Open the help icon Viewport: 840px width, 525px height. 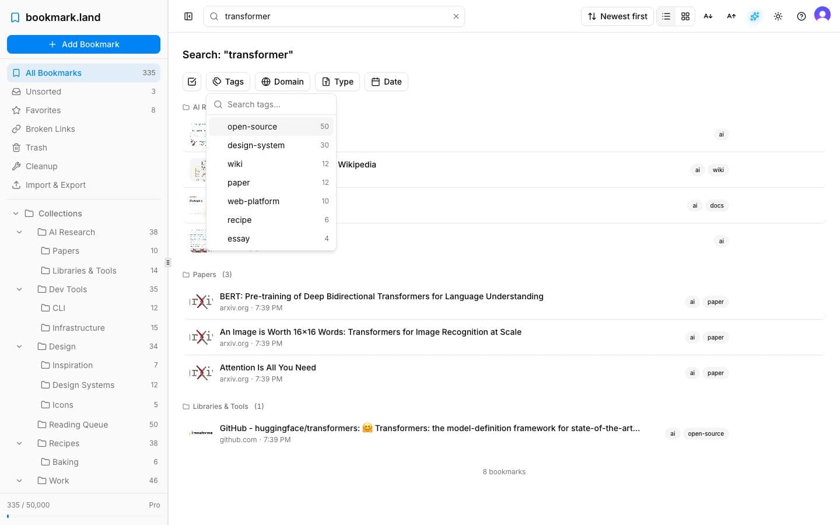click(x=801, y=16)
